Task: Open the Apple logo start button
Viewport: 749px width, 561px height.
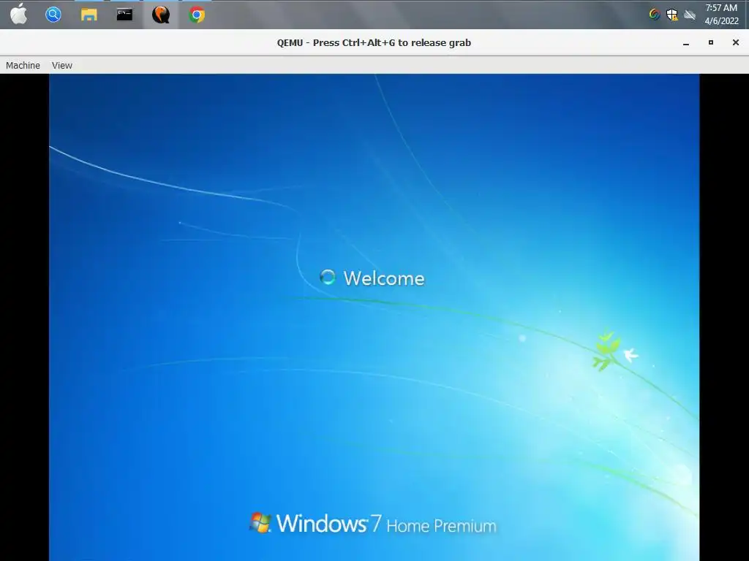Action: click(18, 15)
